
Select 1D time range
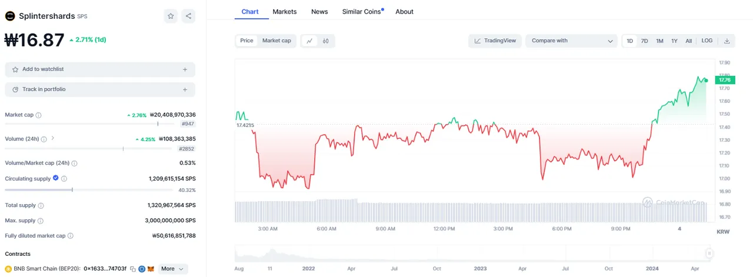pos(630,41)
